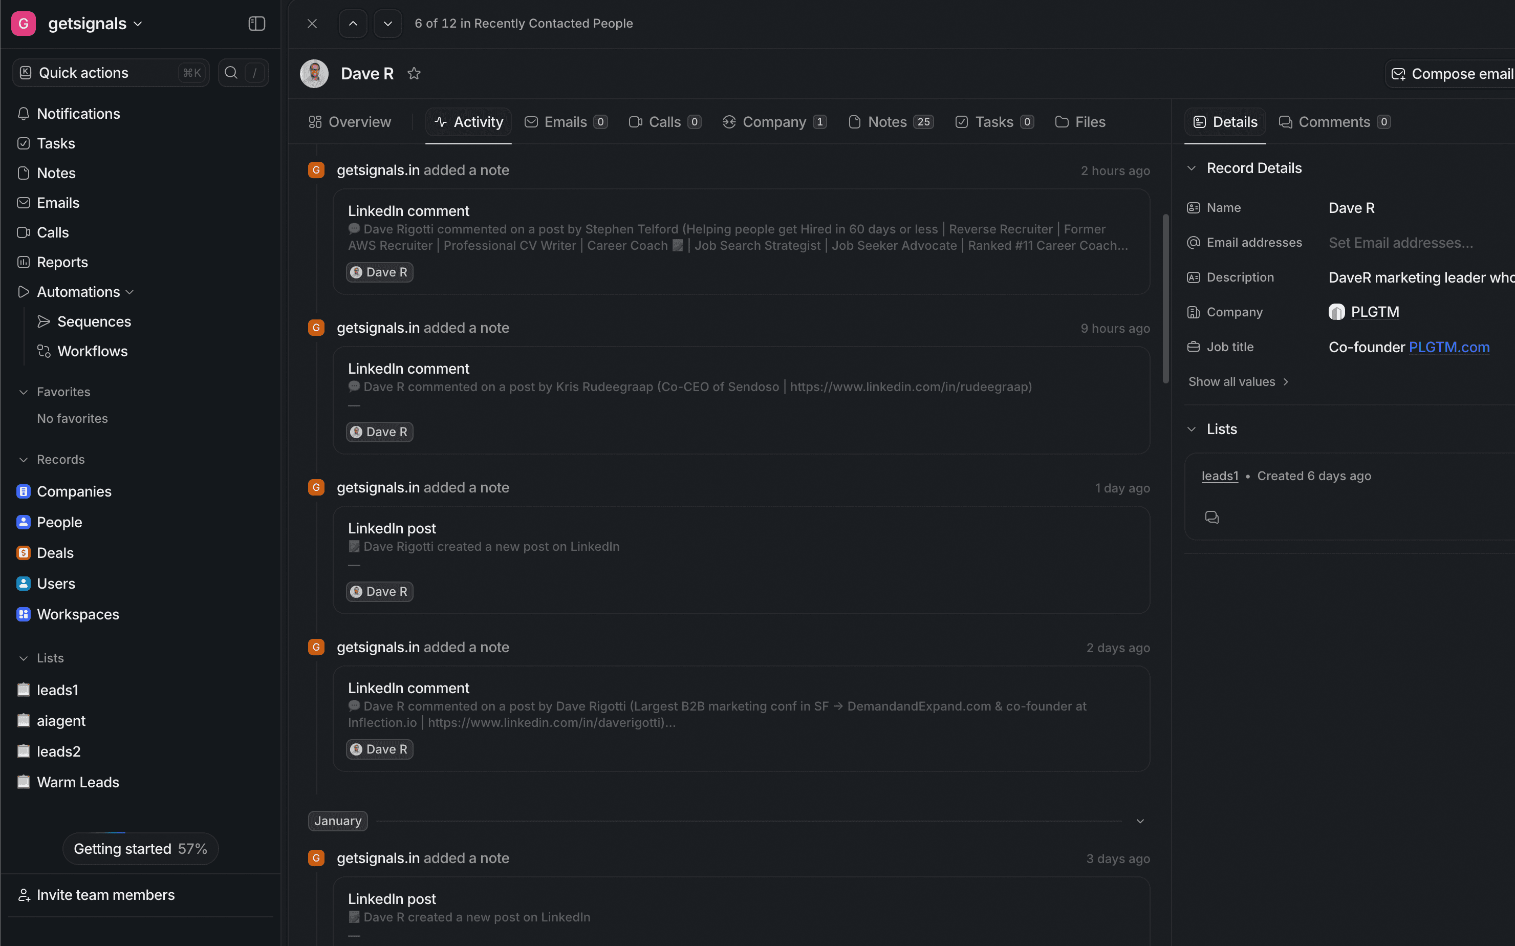
Task: Toggle the sidebar collapse icon
Action: click(x=256, y=24)
